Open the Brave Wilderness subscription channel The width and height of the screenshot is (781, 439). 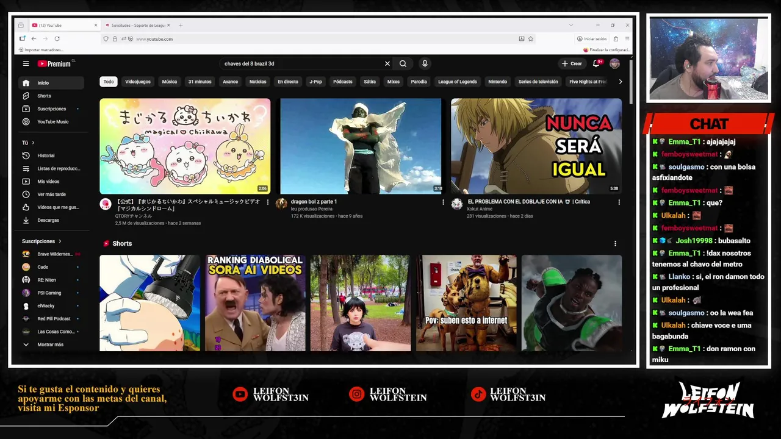pos(51,254)
